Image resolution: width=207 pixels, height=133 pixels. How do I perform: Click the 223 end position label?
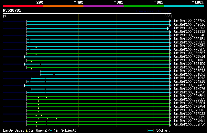(x=167, y=16)
